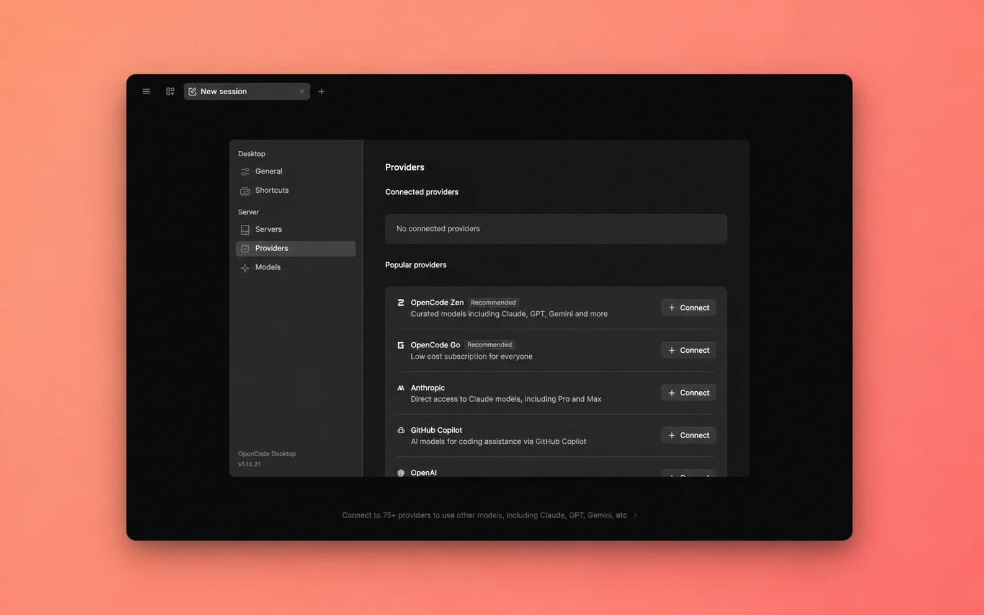
Task: Click the Curated models description text
Action: coord(509,314)
